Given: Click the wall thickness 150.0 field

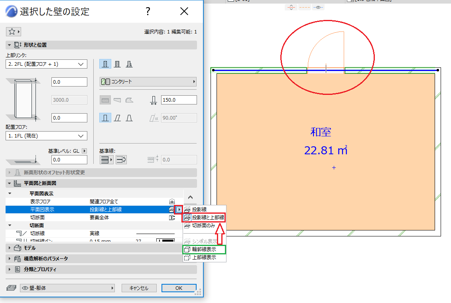Looking at the screenshot, I should click(x=179, y=100).
